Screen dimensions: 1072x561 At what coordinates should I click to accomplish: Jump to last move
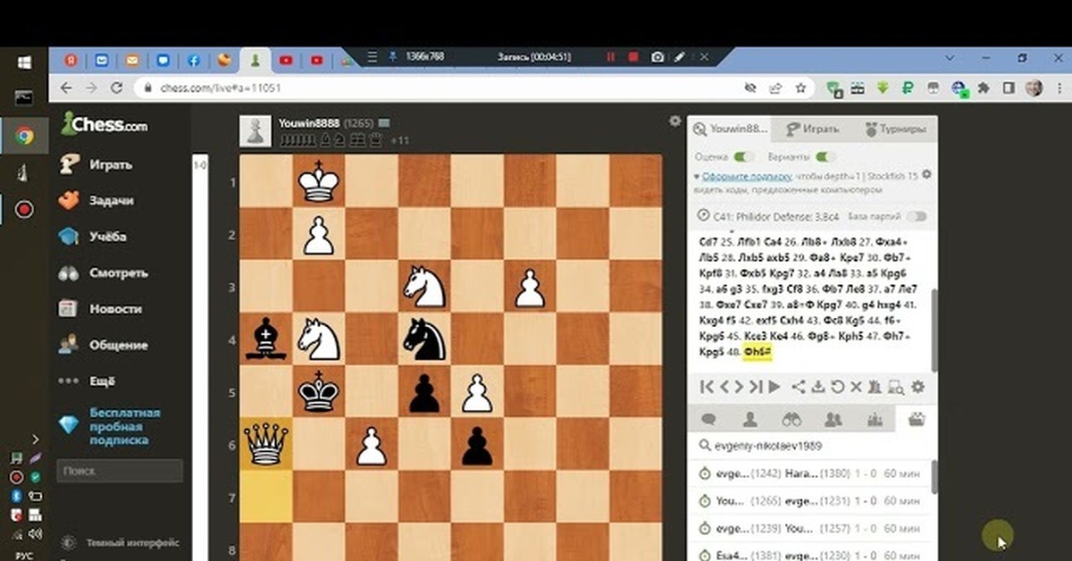click(x=756, y=388)
